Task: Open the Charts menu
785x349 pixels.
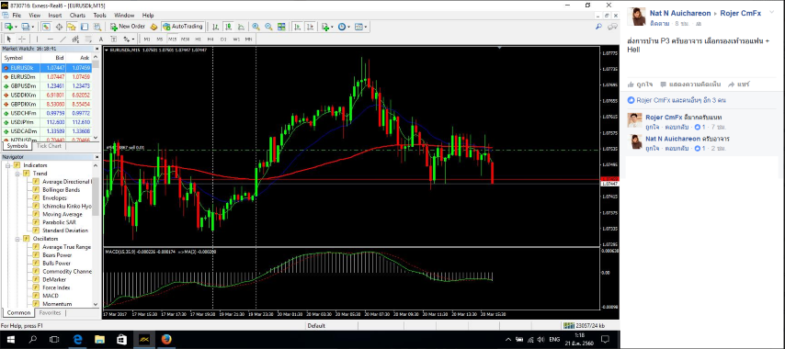Action: pyautogui.click(x=77, y=16)
